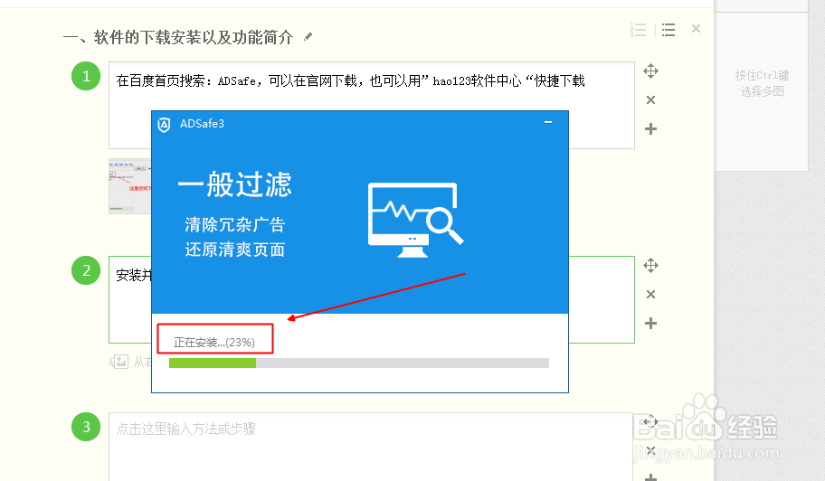Click the move handle icon for step 1

[650, 71]
